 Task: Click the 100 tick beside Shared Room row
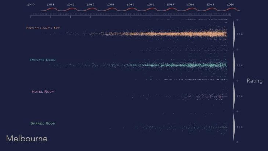click(240, 127)
